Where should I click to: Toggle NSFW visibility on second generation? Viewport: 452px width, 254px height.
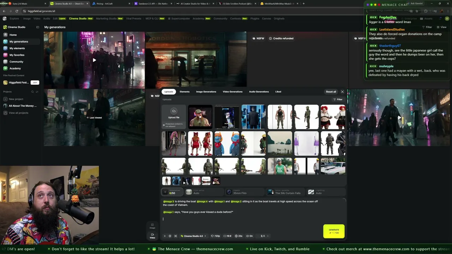pos(360,38)
